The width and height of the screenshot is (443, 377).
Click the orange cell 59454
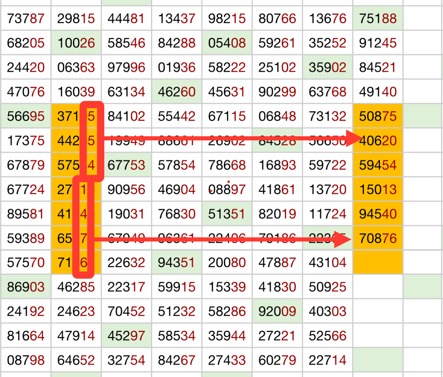[378, 165]
